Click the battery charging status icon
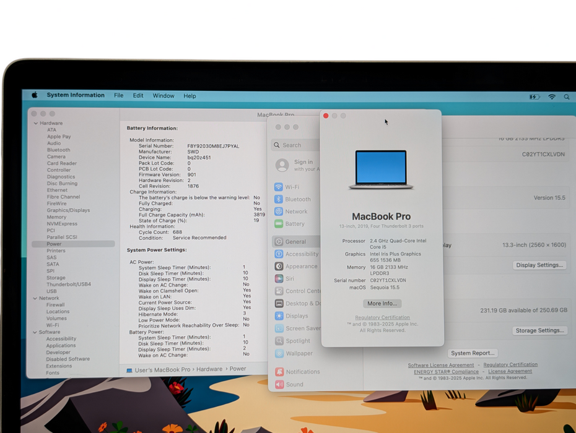The height and width of the screenshot is (433, 576). (x=534, y=97)
